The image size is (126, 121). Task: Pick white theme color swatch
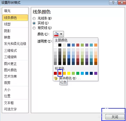click(55, 45)
